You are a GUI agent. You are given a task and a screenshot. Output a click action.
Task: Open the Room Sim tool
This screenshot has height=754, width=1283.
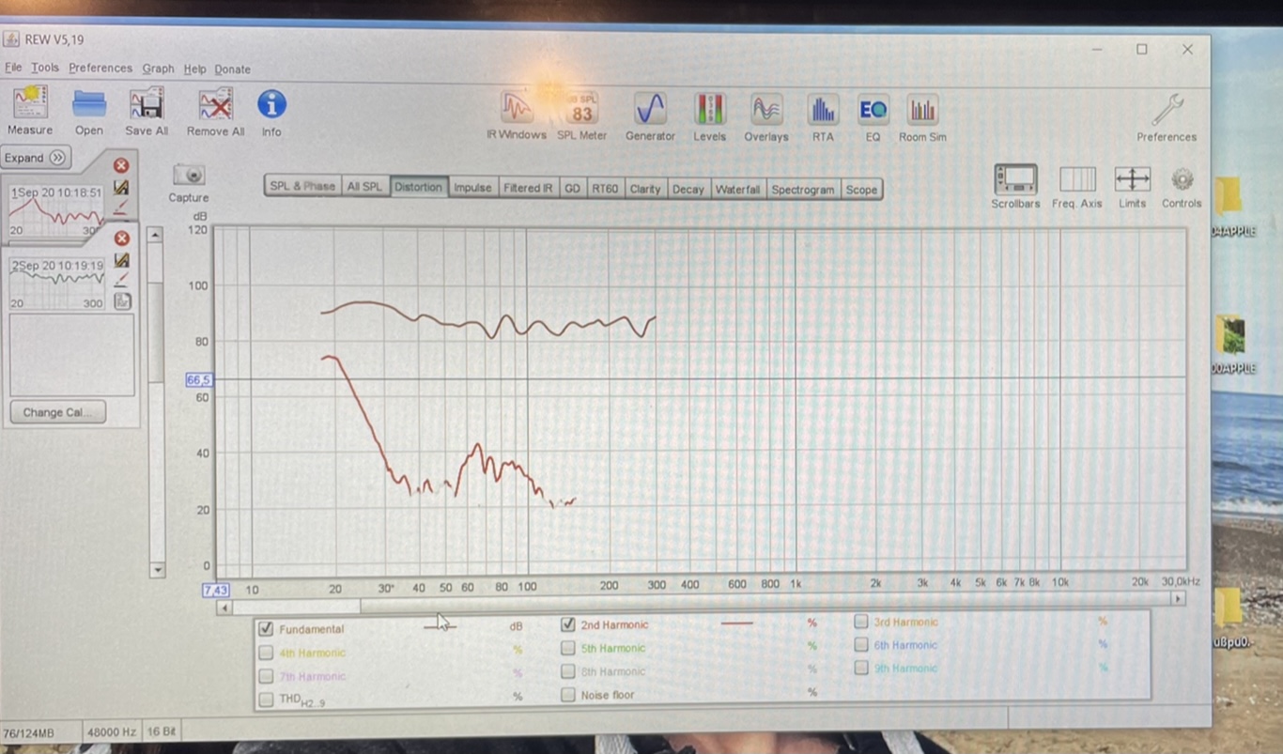coord(922,111)
